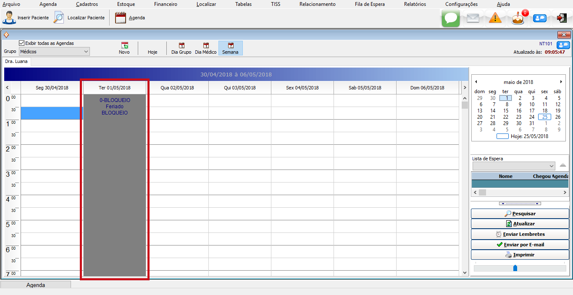The width and height of the screenshot is (573, 295).
Task: Expand the Grupo Médicos dropdown
Action: tap(86, 52)
